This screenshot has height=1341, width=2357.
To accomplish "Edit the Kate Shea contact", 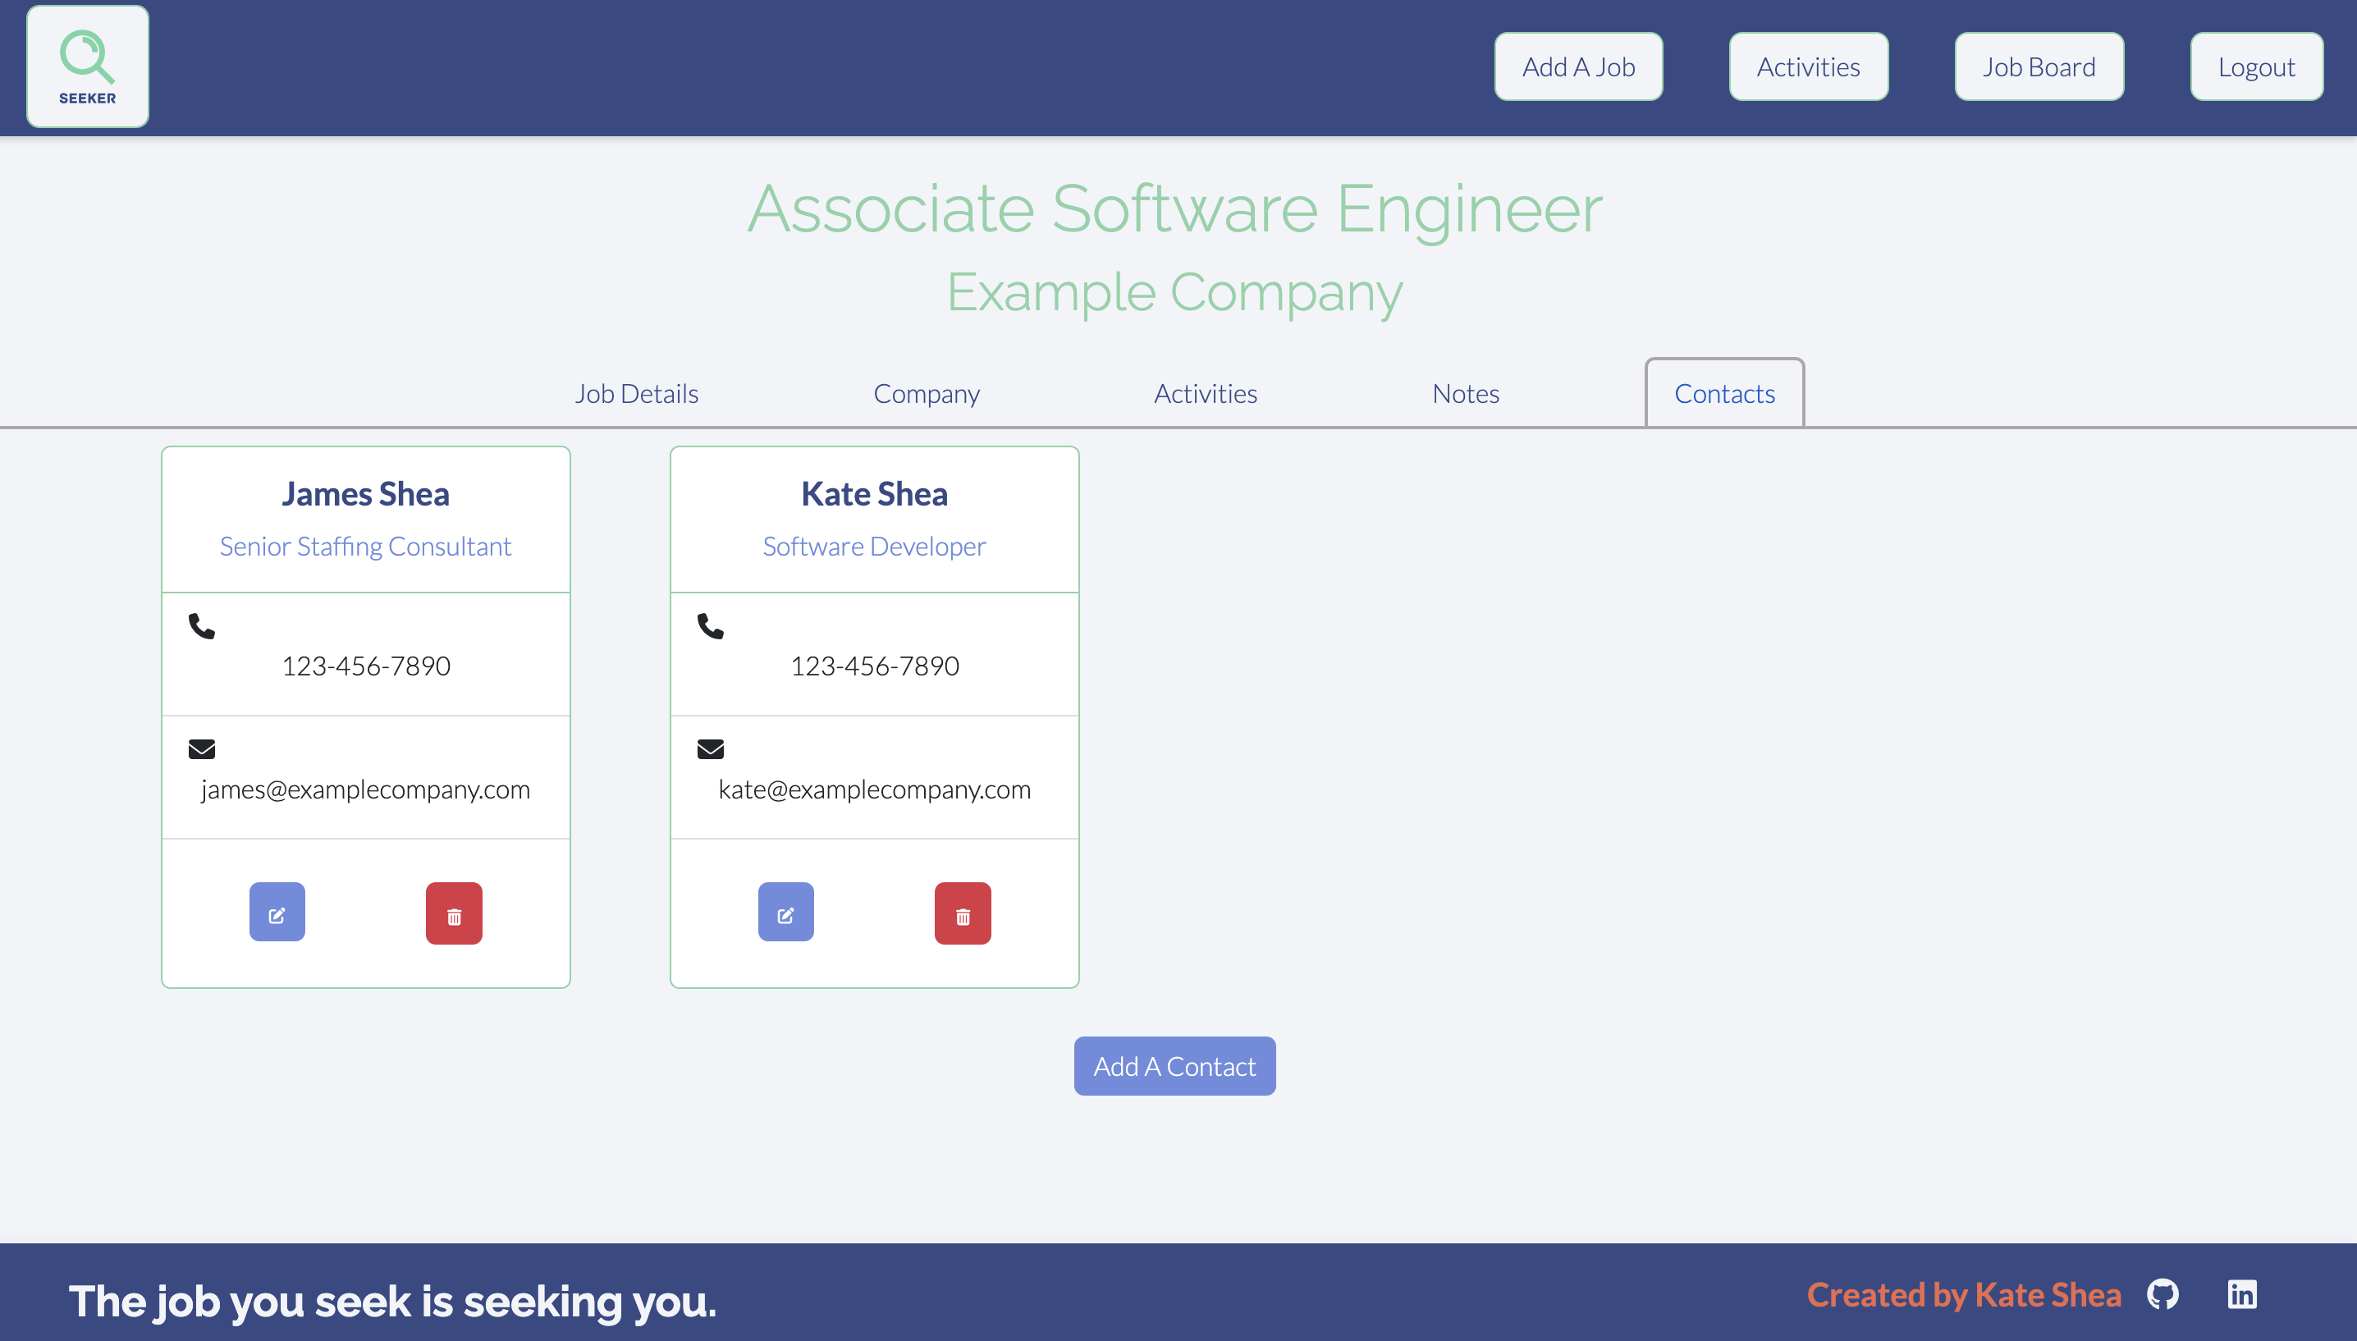I will [x=786, y=913].
